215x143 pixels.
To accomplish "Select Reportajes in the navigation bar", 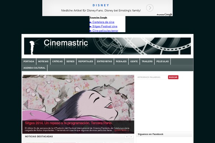I will [x=86, y=61].
